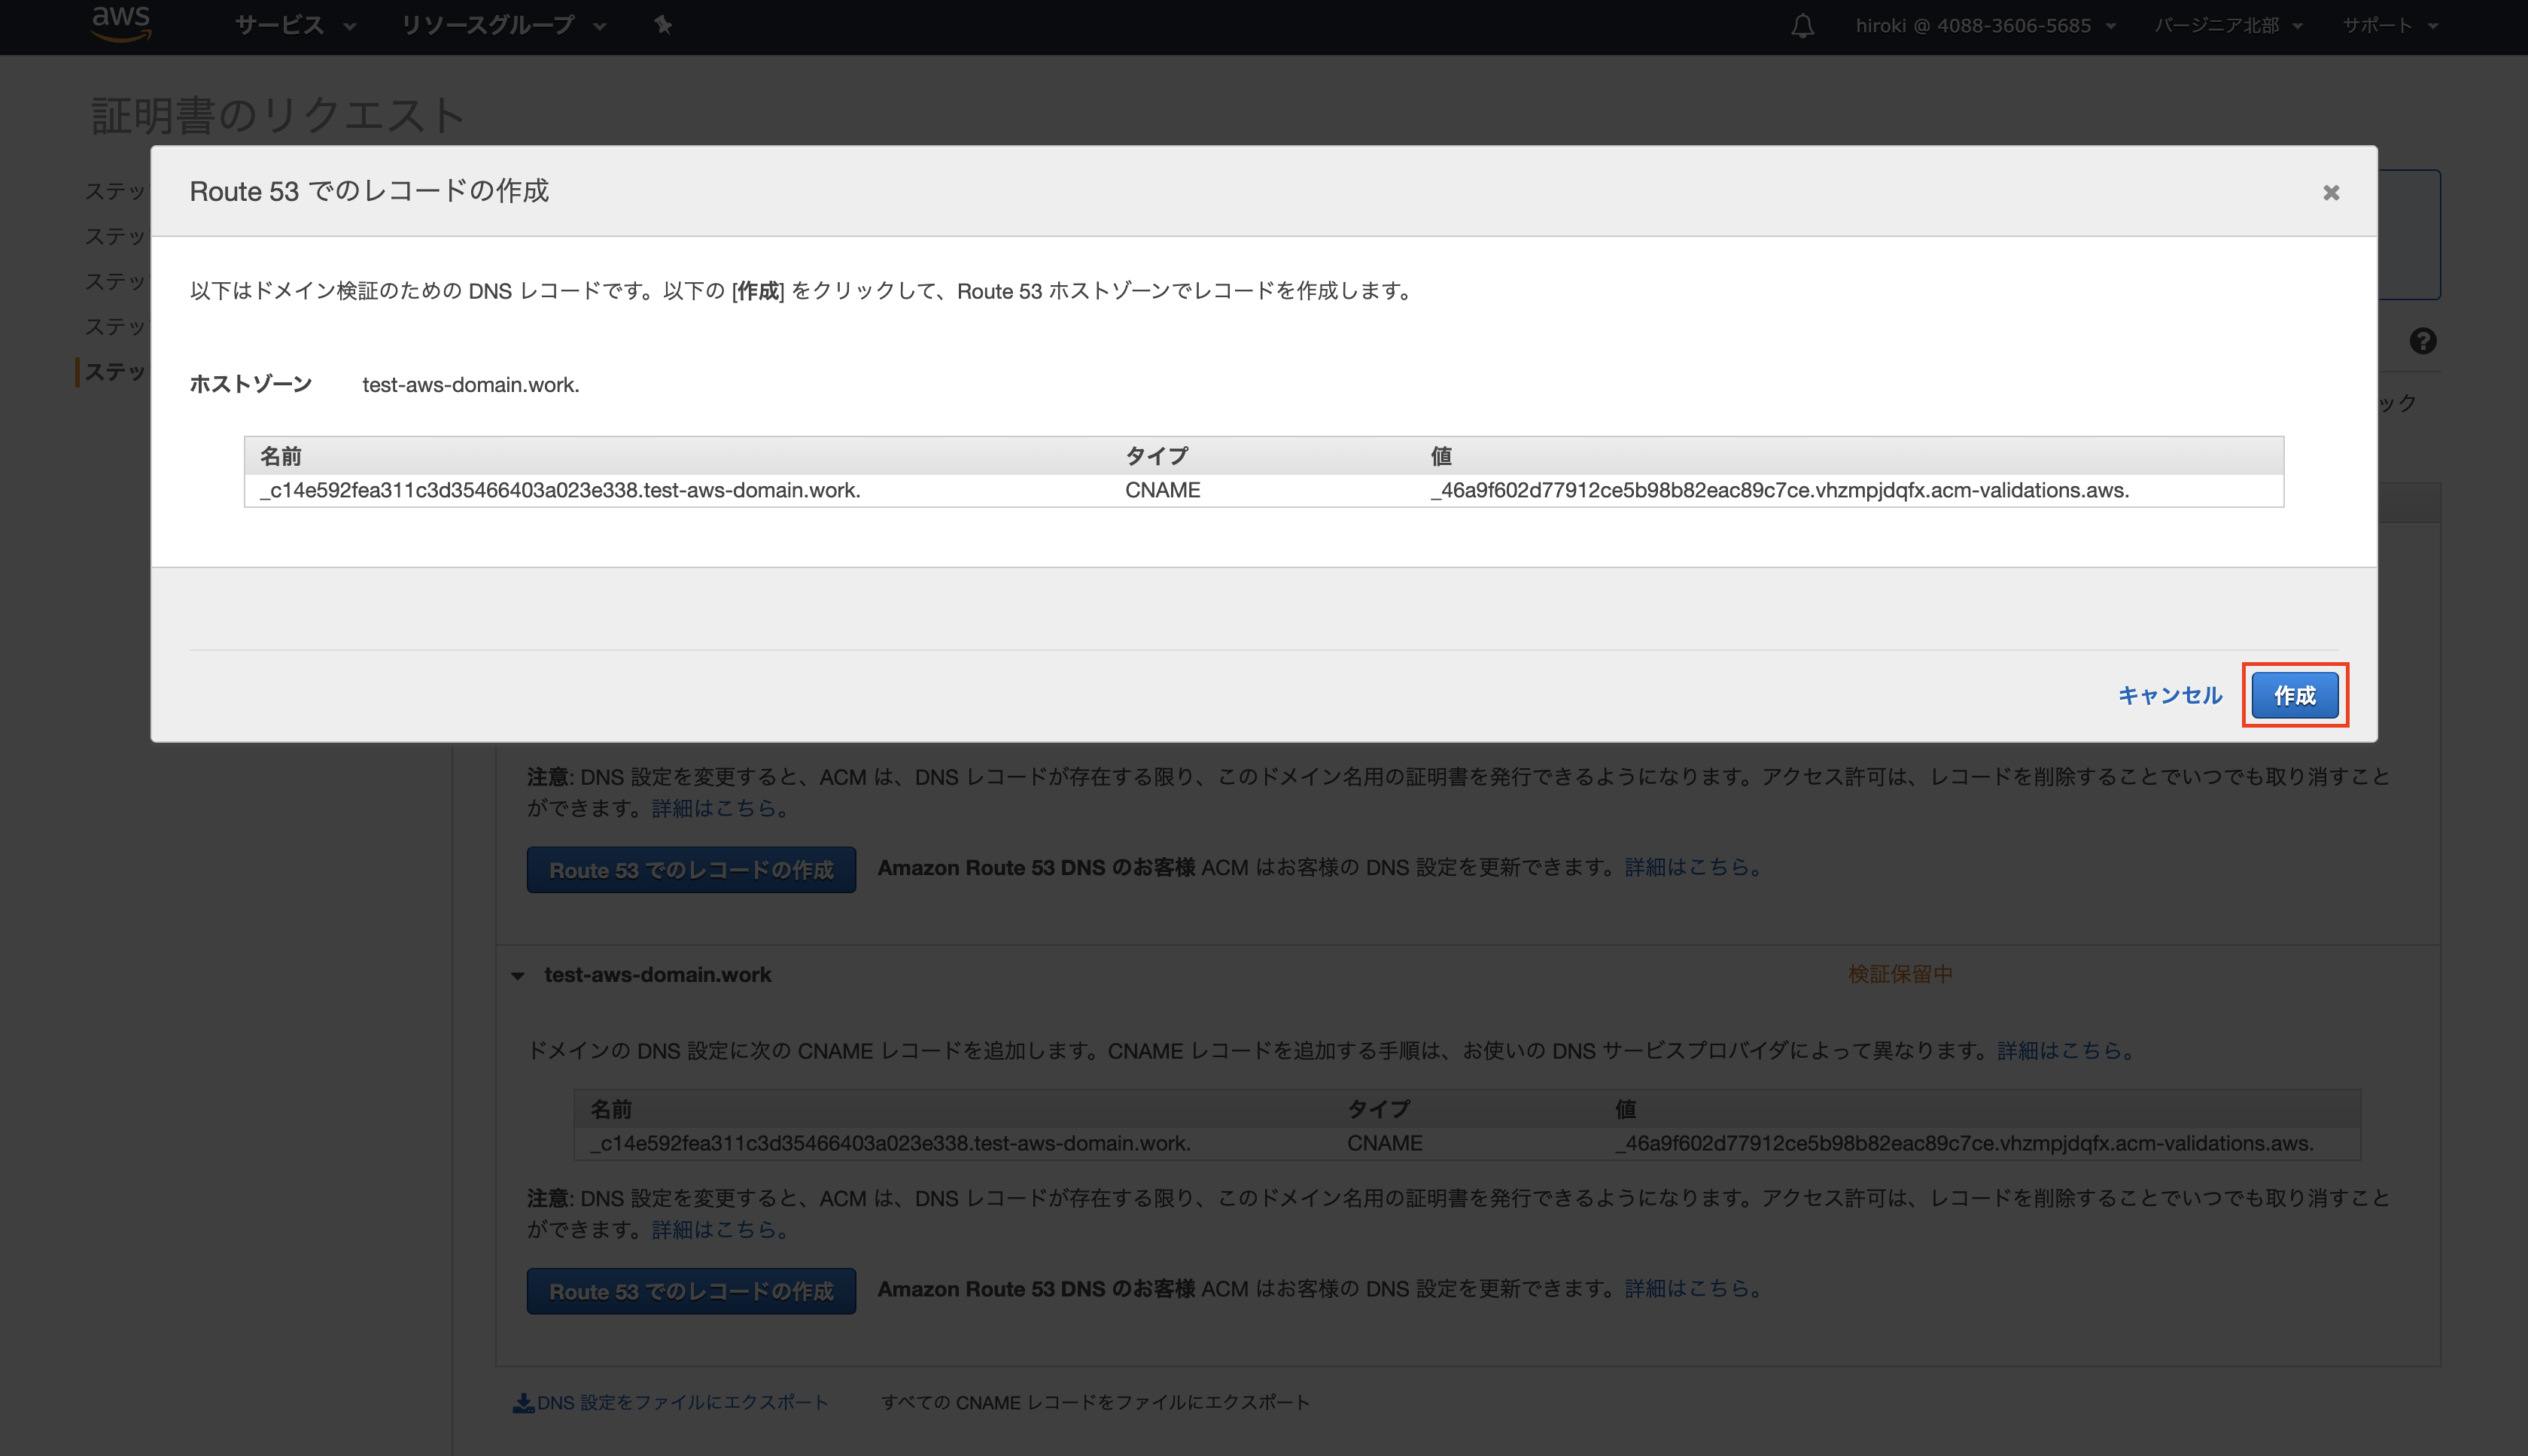Click the DNS settings export download icon
The image size is (2528, 1456).
click(x=522, y=1403)
